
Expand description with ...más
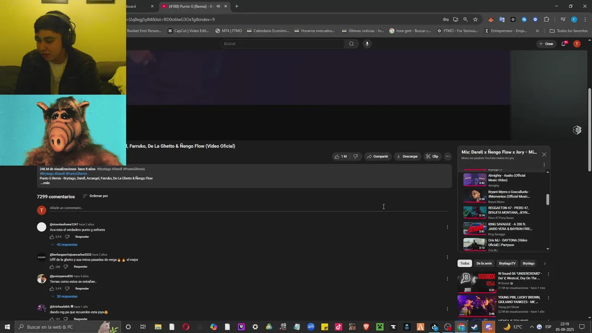pyautogui.click(x=45, y=183)
